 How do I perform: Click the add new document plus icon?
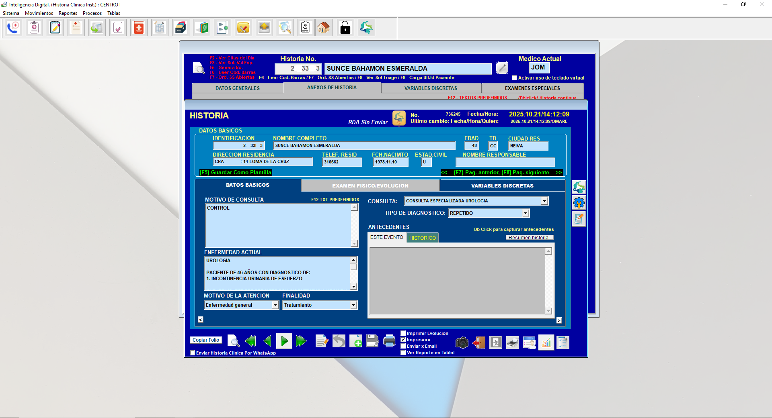pyautogui.click(x=356, y=342)
